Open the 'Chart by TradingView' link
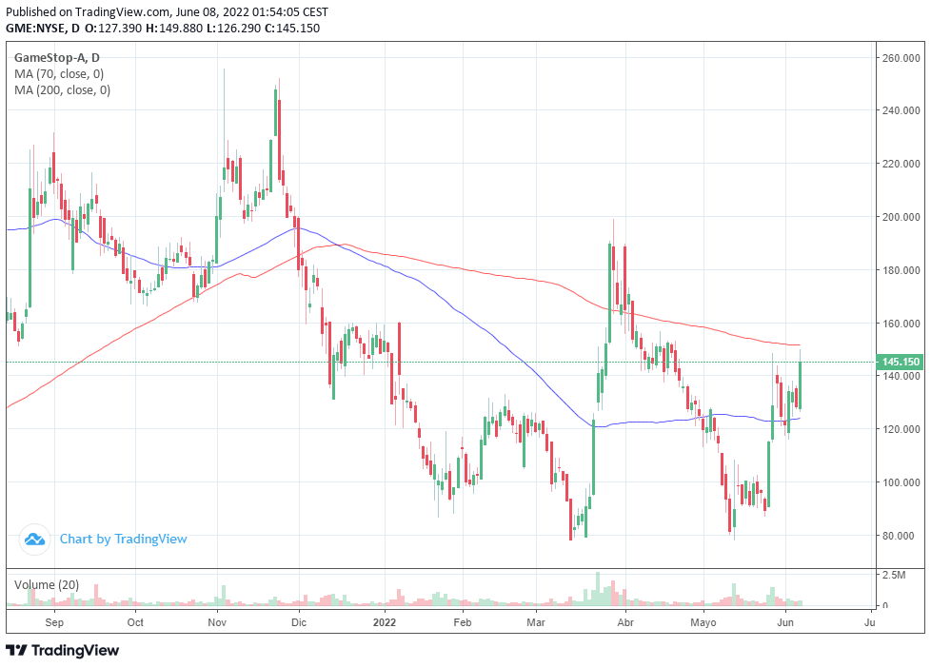931x668 pixels. coord(123,540)
